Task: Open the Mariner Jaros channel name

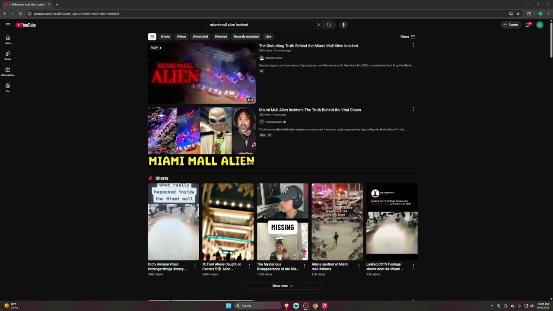Action: 274,58
